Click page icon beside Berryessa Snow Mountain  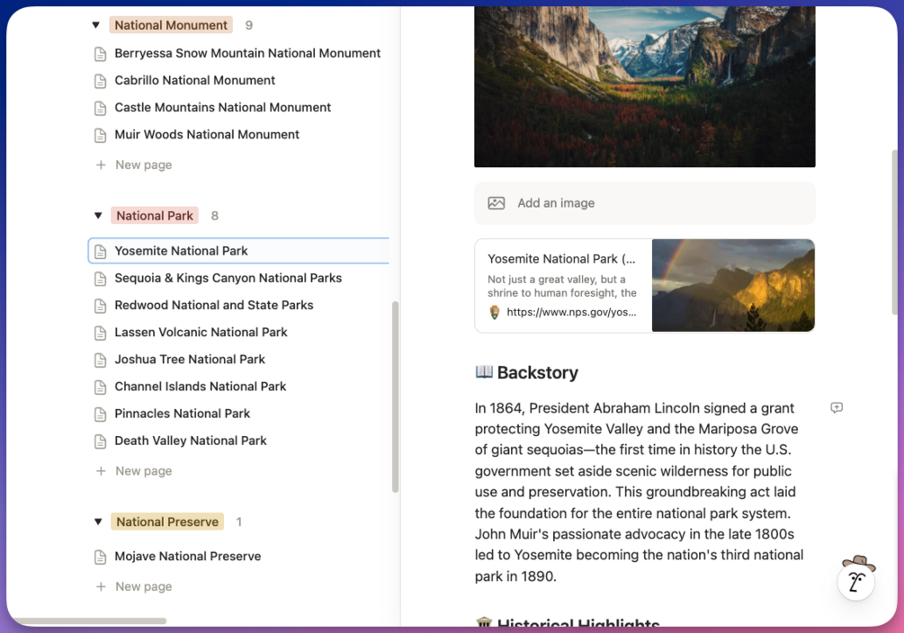101,54
